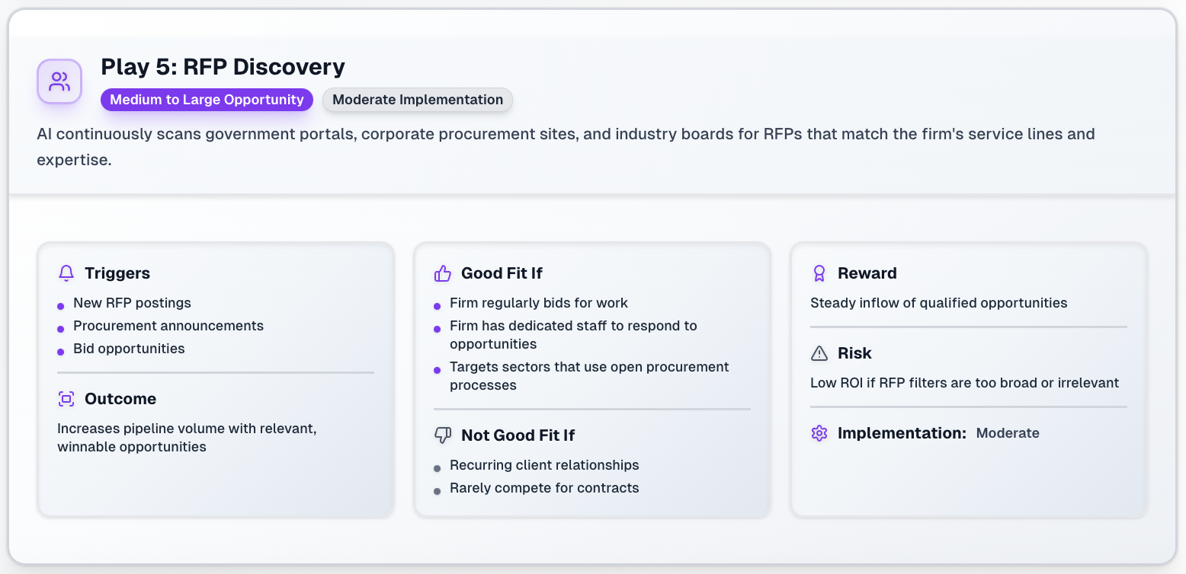Click the AI continuously scans description text

566,148
